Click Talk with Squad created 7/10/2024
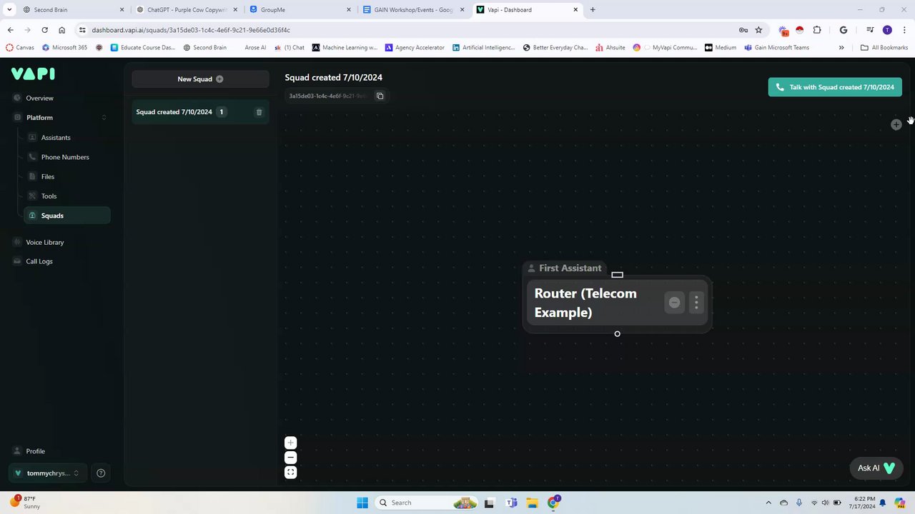Image resolution: width=915 pixels, height=514 pixels. click(834, 87)
